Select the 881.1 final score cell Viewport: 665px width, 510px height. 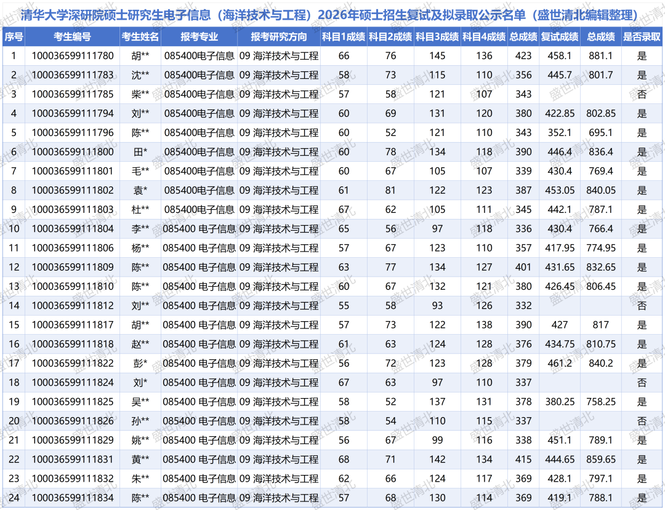600,56
